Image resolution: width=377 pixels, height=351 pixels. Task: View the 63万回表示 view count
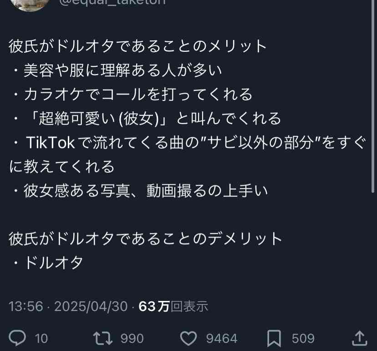(173, 306)
